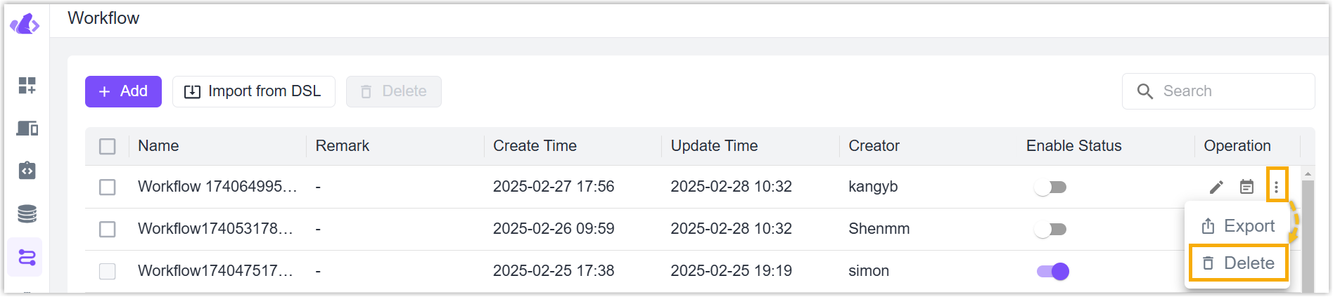Viewport: 1333px width, 297px height.
Task: Click the app logo at top left
Action: [x=25, y=24]
